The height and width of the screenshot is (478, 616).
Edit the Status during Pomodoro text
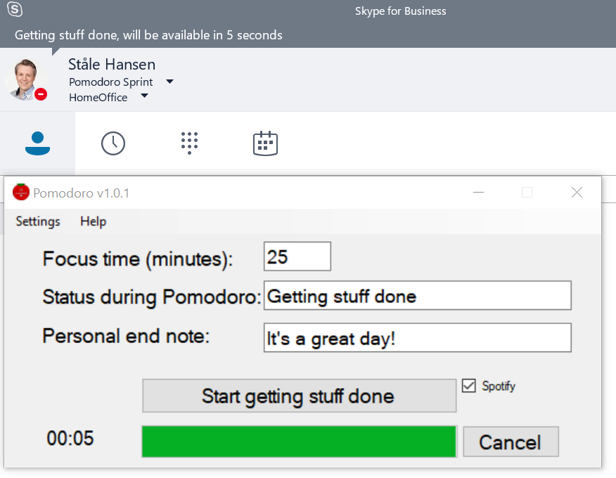click(418, 295)
